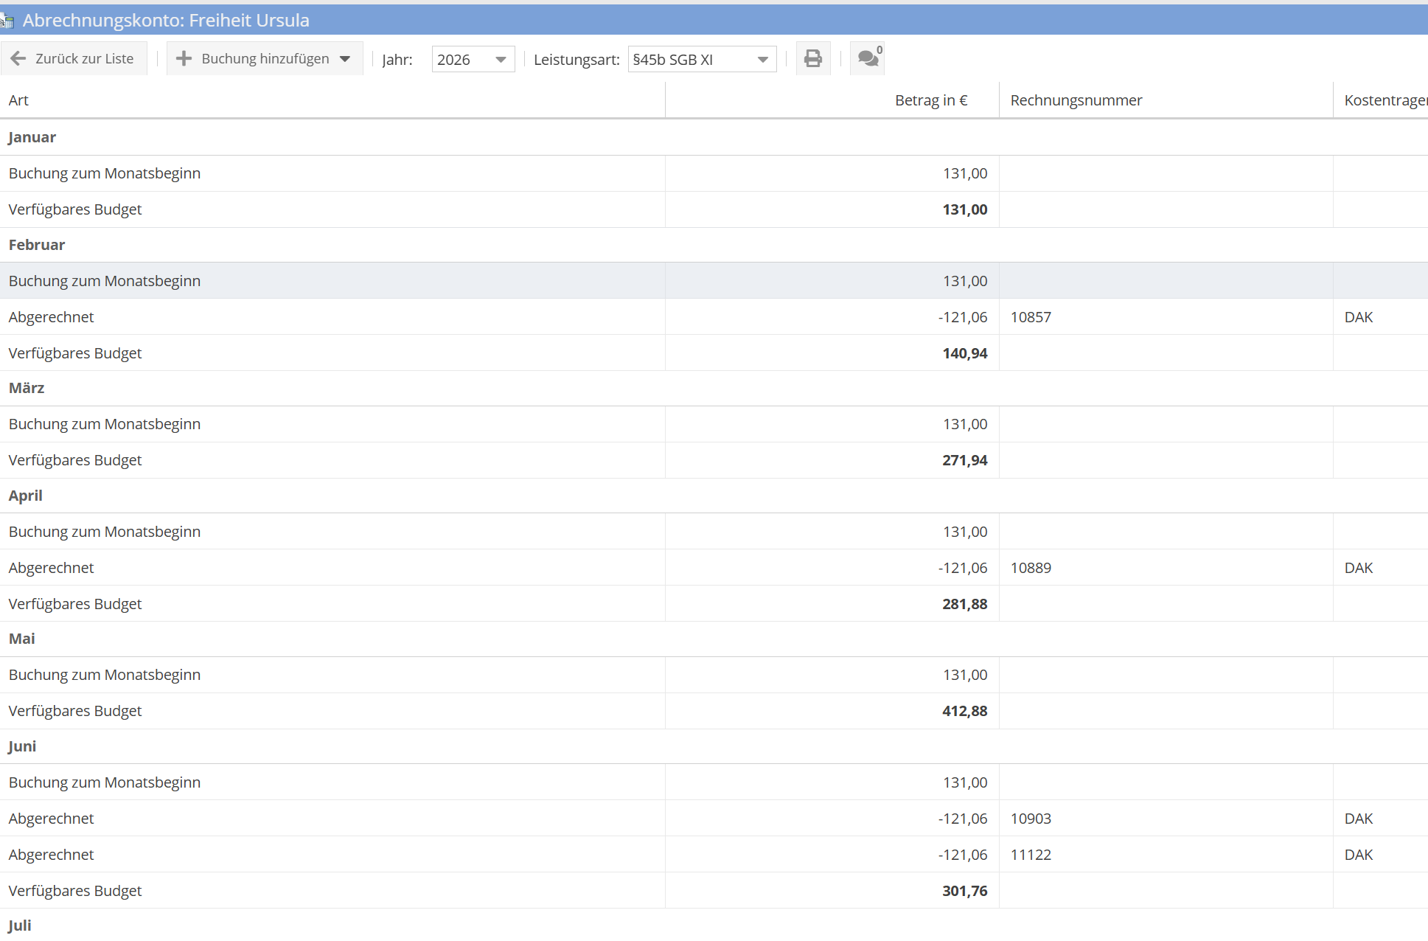Select Januar Buchung zum Monatsbeginn row
The height and width of the screenshot is (941, 1428).
click(714, 173)
